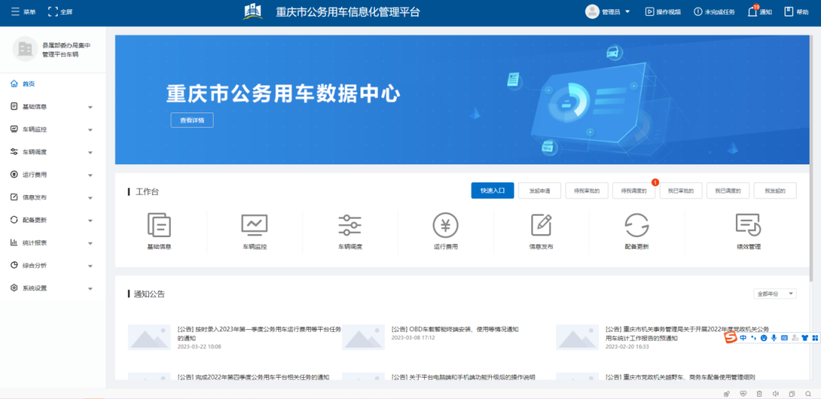Click thumbnail of the OBD车载智能终端 notice

tap(363, 337)
